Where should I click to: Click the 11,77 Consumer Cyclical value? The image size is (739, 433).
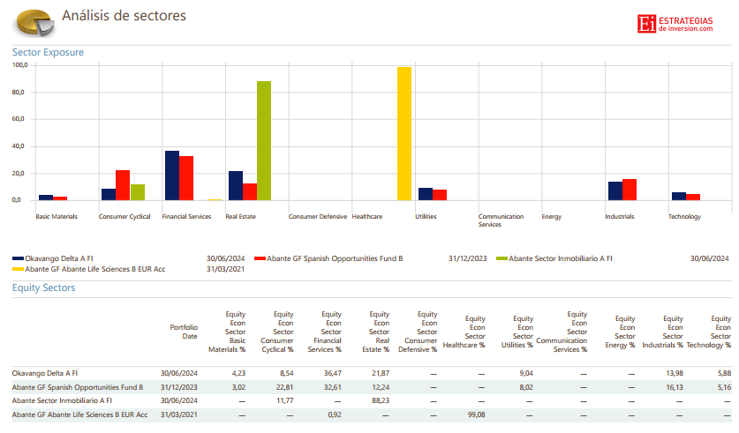pyautogui.click(x=284, y=400)
